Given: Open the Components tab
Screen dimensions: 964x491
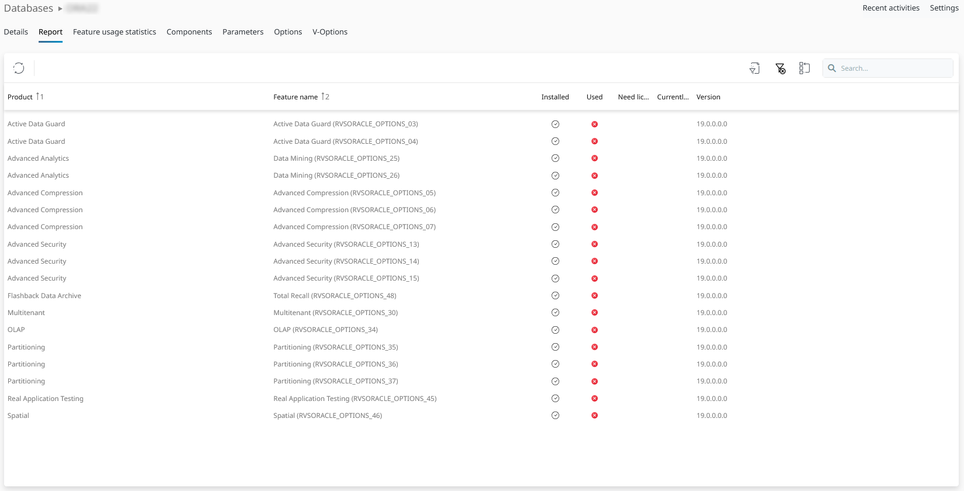Looking at the screenshot, I should pos(189,32).
